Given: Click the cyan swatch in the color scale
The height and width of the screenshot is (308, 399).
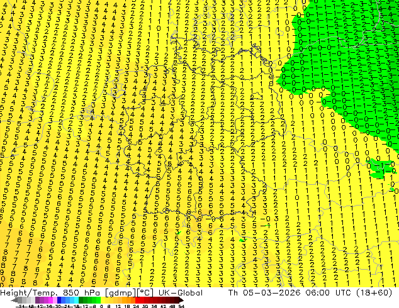Looking at the screenshot, I should [x=76, y=300].
